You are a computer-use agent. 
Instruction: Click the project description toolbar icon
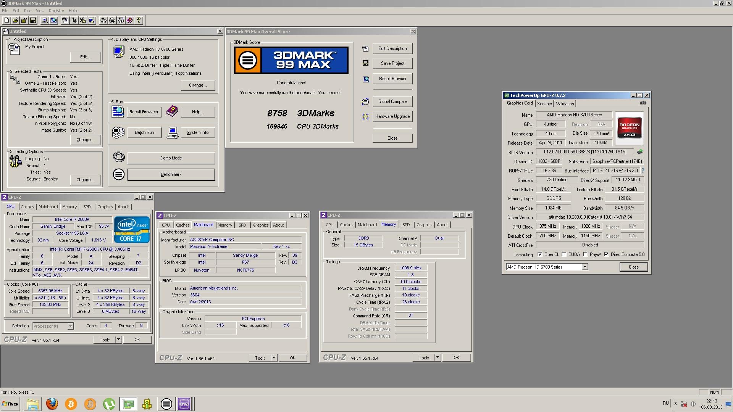point(65,20)
